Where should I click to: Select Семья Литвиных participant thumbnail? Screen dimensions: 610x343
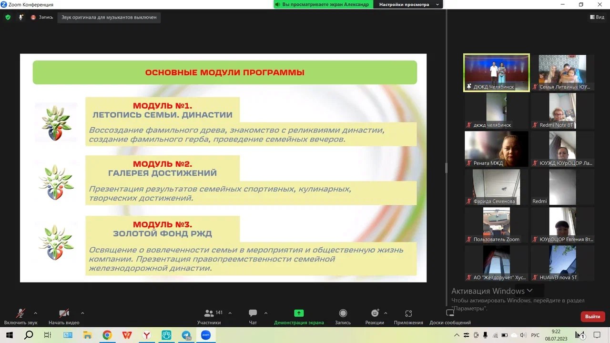562,72
